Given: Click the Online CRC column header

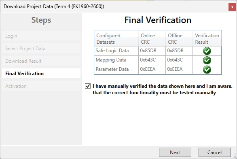Looking at the screenshot, I should [152, 38].
